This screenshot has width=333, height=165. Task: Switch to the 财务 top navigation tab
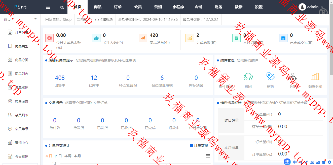[218, 7]
